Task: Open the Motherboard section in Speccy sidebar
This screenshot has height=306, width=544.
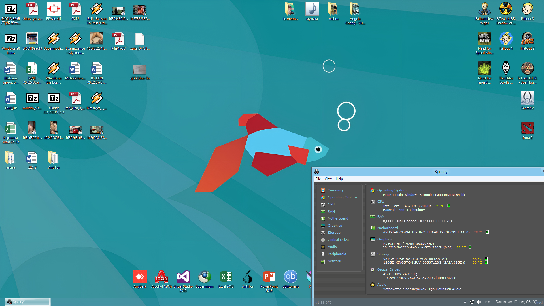Action: 337,218
